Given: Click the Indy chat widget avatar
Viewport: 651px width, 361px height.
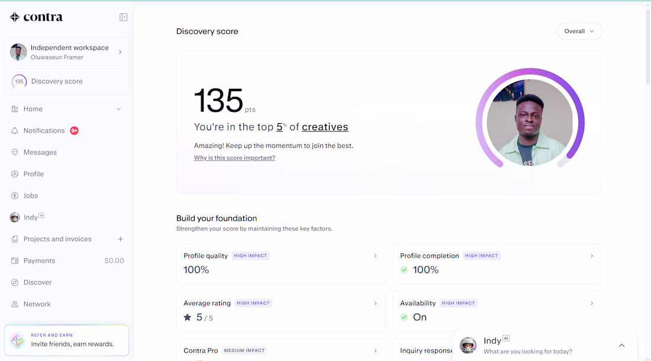Looking at the screenshot, I should pyautogui.click(x=468, y=345).
